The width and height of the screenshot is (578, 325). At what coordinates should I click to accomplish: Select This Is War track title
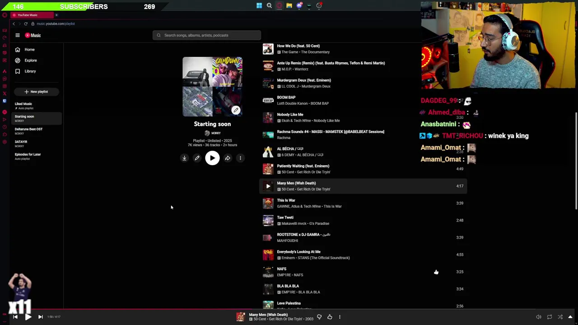(x=286, y=200)
